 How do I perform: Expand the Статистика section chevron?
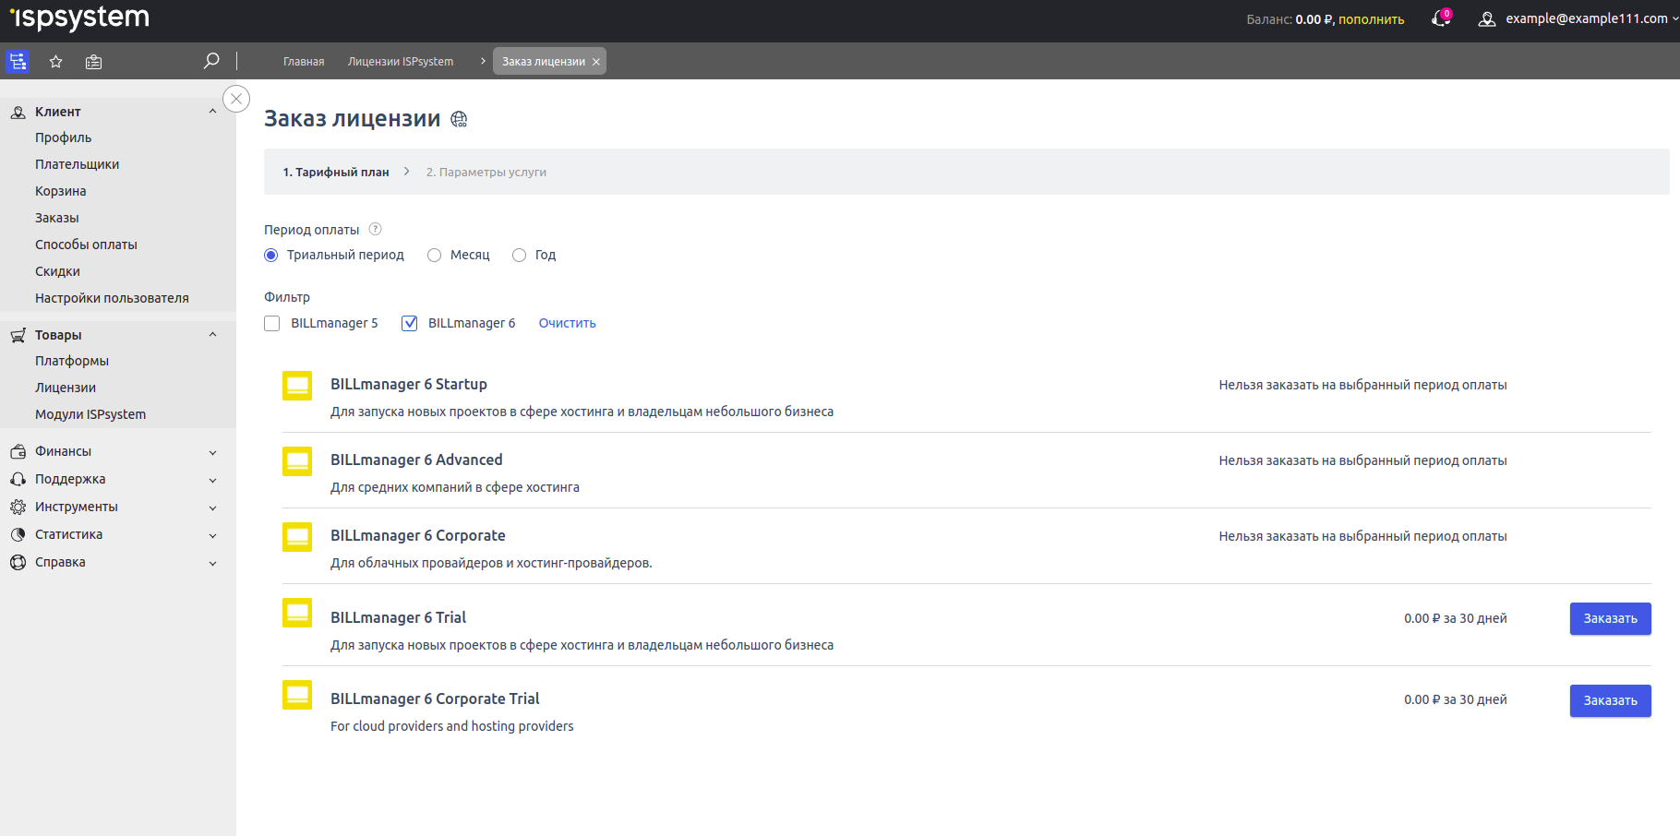(x=212, y=535)
